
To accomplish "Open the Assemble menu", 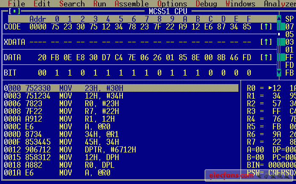I will (x=131, y=4).
